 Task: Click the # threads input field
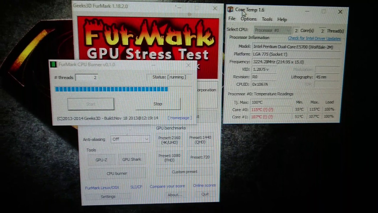[x=86, y=78]
